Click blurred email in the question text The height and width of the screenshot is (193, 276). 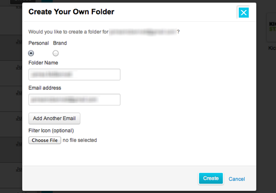143,32
